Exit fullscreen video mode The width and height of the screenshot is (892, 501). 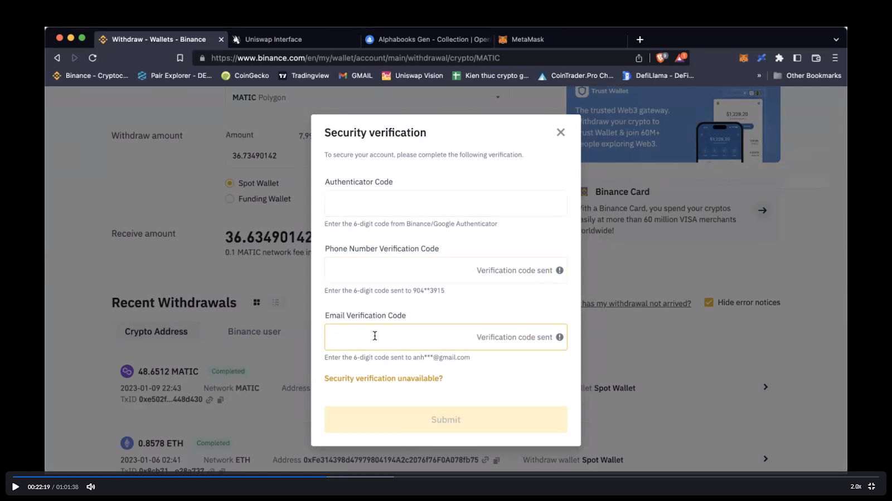point(871,487)
